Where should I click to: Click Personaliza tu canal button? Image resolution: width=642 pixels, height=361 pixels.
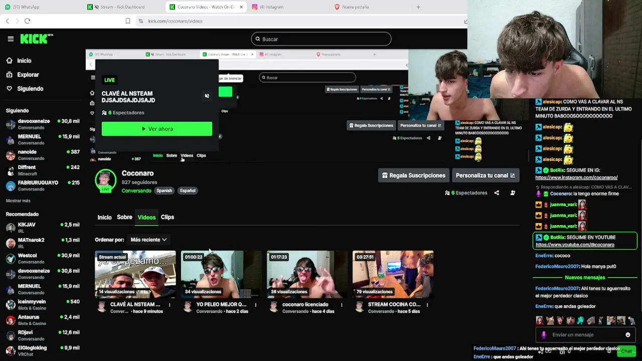click(485, 175)
